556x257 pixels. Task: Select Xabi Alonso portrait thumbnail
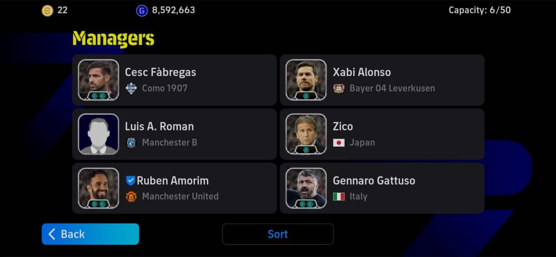(x=306, y=80)
